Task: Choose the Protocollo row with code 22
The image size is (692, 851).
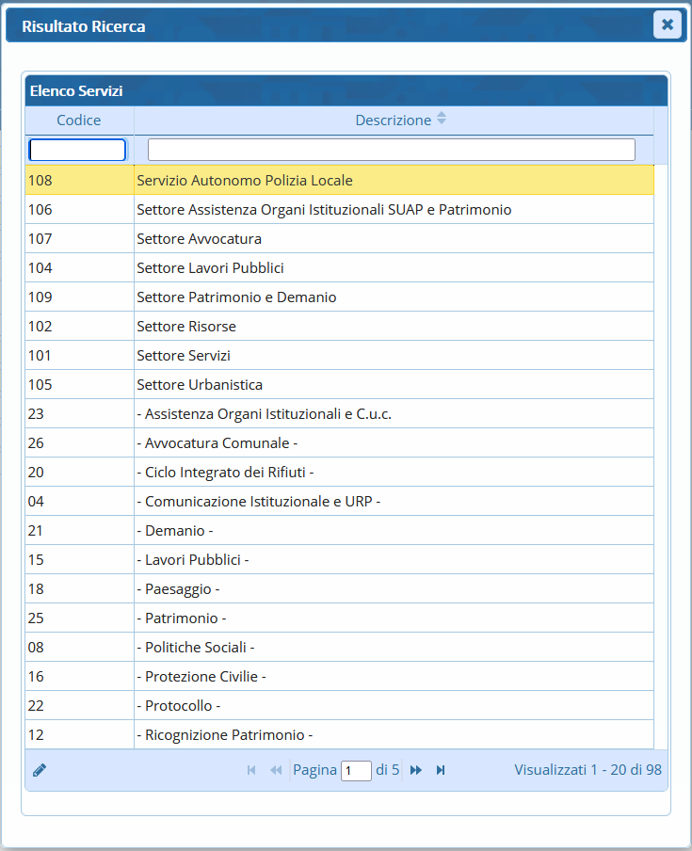Action: pos(179,705)
